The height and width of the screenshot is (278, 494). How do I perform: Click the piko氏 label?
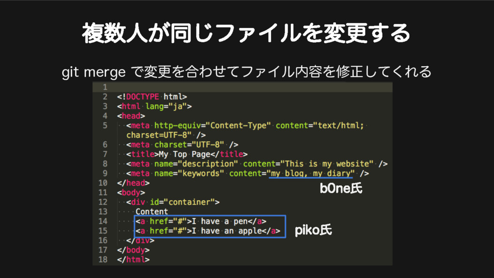tap(313, 230)
